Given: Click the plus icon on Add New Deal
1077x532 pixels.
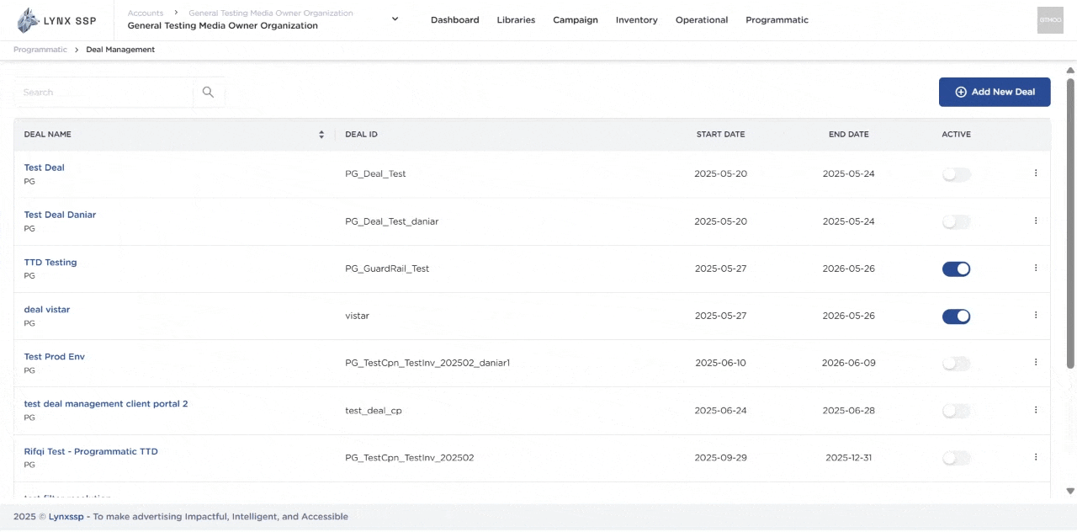Looking at the screenshot, I should (x=960, y=92).
